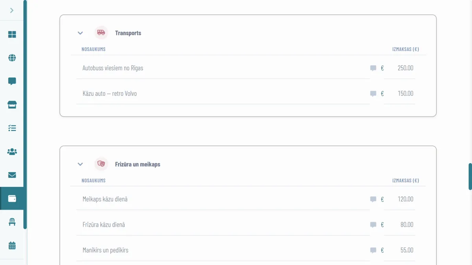Screen dimensions: 472x265
Task: Open the guests group icon in sidebar
Action: (12, 152)
